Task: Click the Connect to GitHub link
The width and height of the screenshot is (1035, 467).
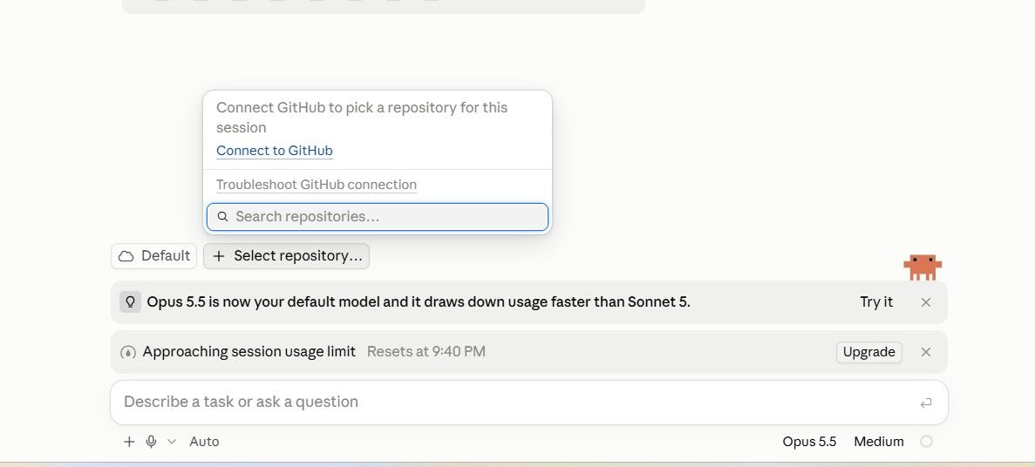Action: click(x=275, y=151)
